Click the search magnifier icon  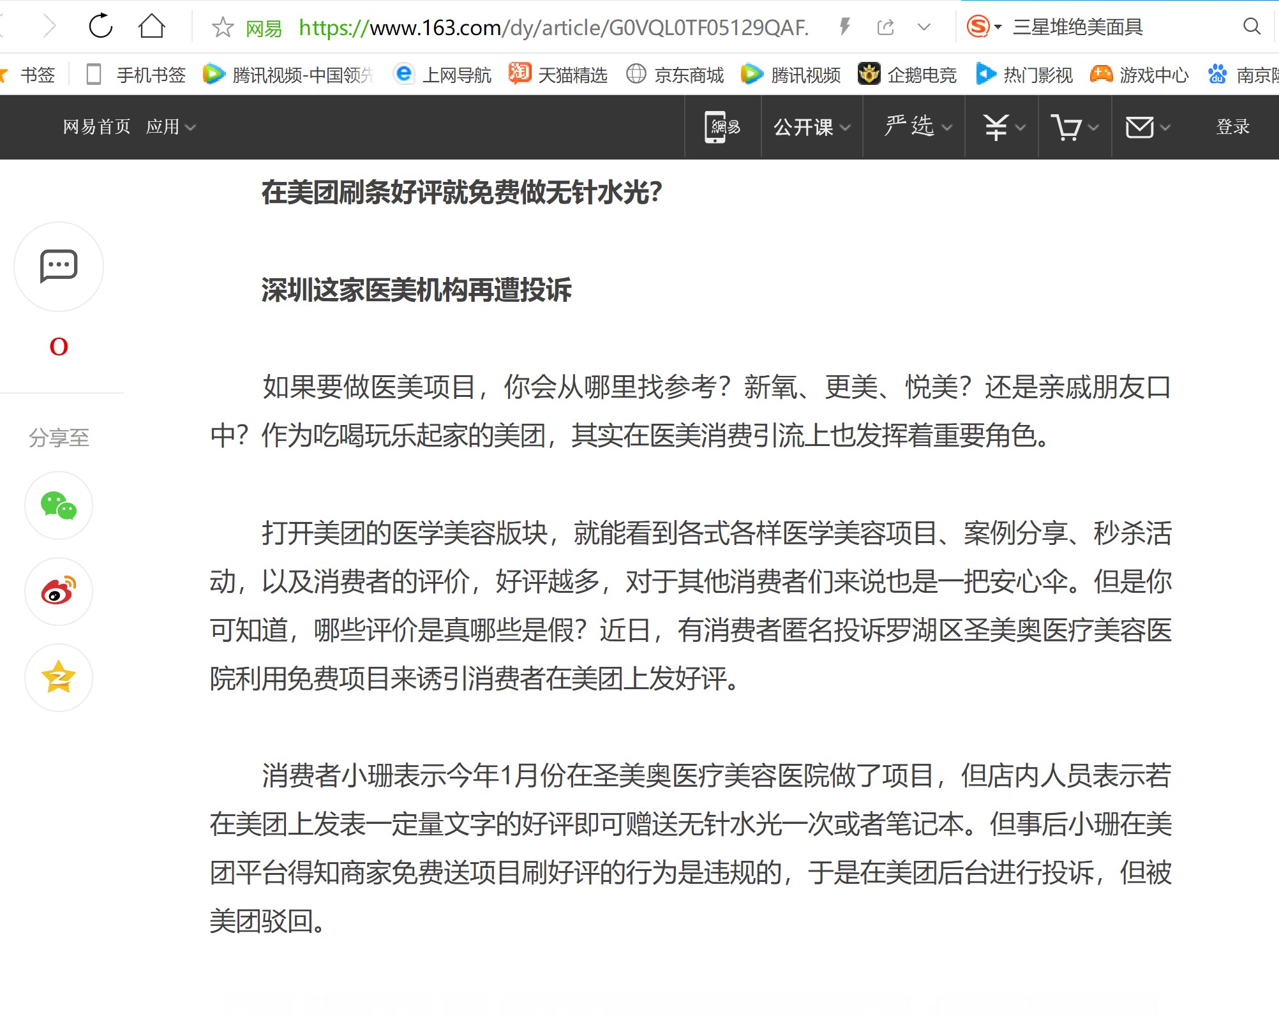pyautogui.click(x=1252, y=27)
